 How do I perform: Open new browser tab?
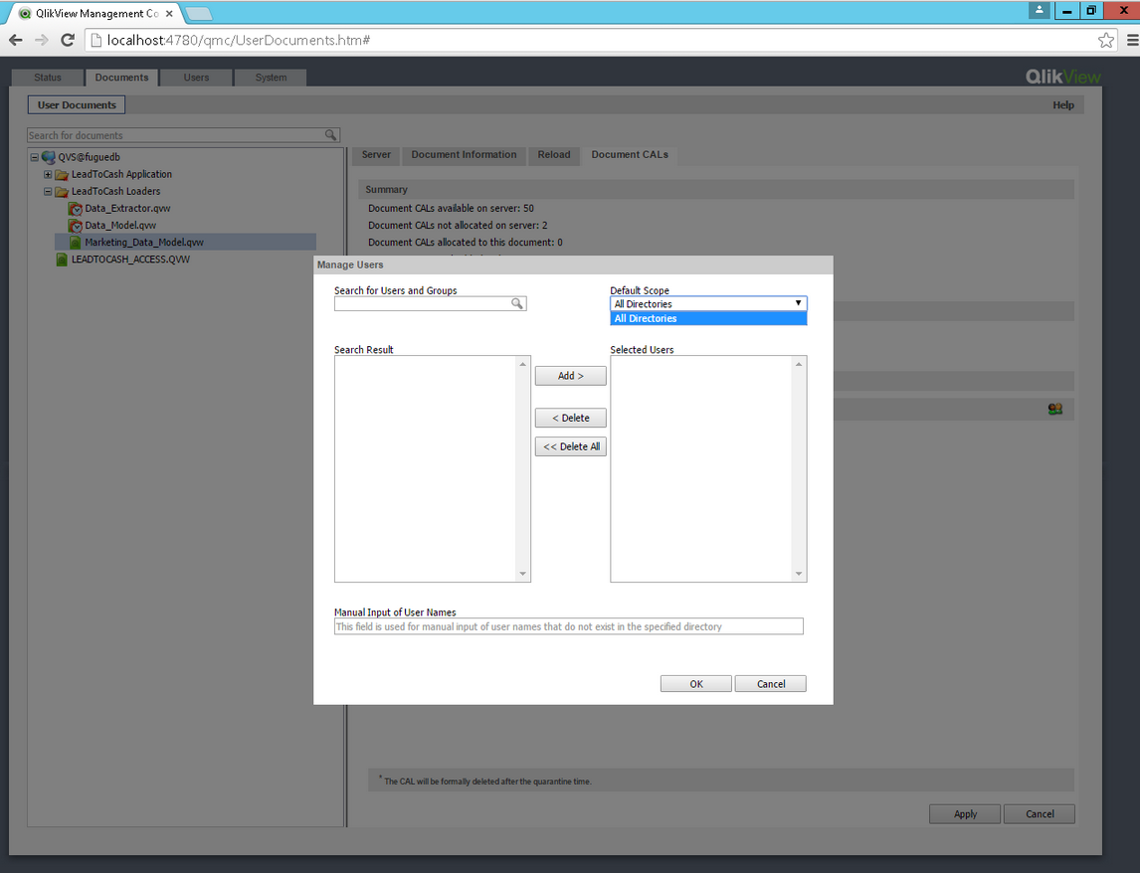[x=198, y=13]
